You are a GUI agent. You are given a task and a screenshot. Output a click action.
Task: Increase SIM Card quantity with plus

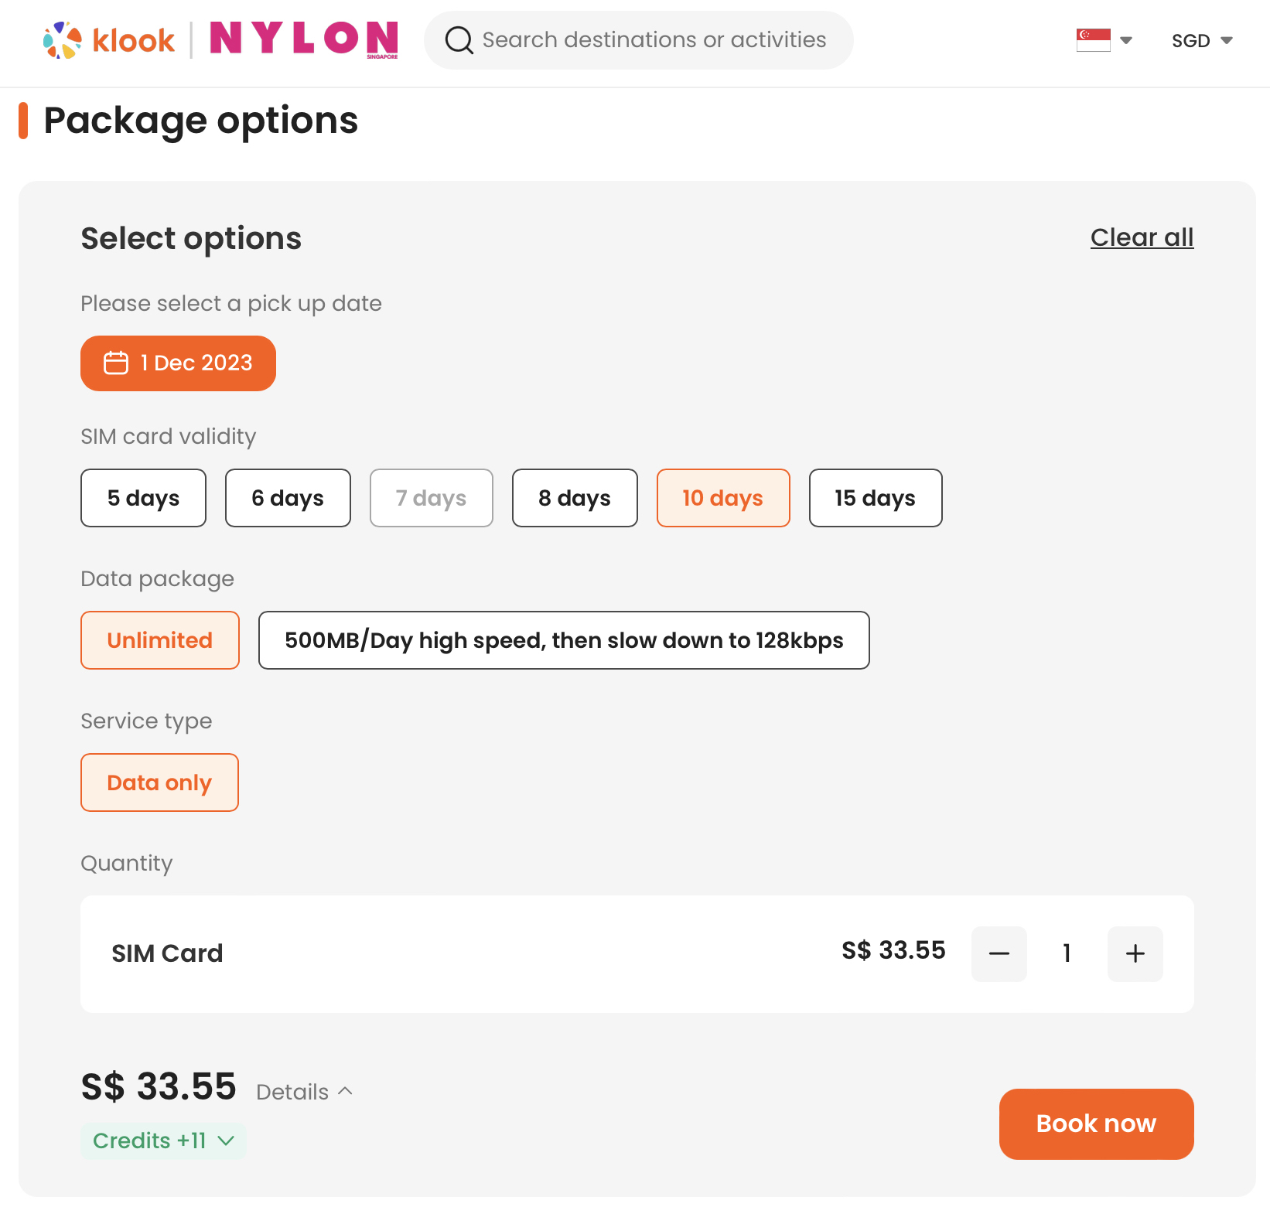(1135, 953)
